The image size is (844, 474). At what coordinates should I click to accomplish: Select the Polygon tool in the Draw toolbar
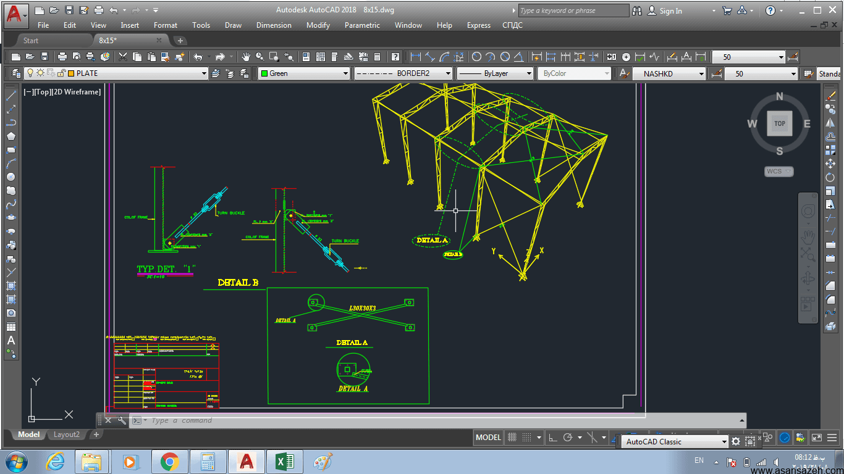11,136
